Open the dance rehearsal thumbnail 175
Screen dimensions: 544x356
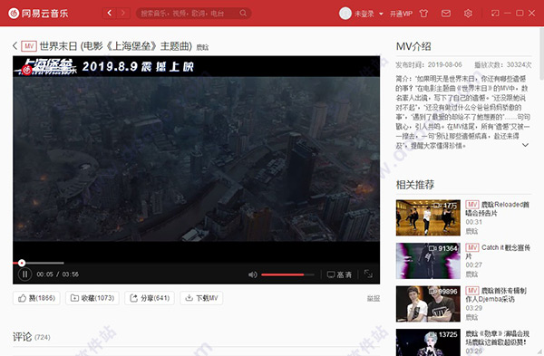click(x=428, y=217)
